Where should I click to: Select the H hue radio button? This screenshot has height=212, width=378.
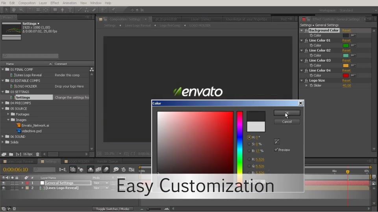pos(249,137)
